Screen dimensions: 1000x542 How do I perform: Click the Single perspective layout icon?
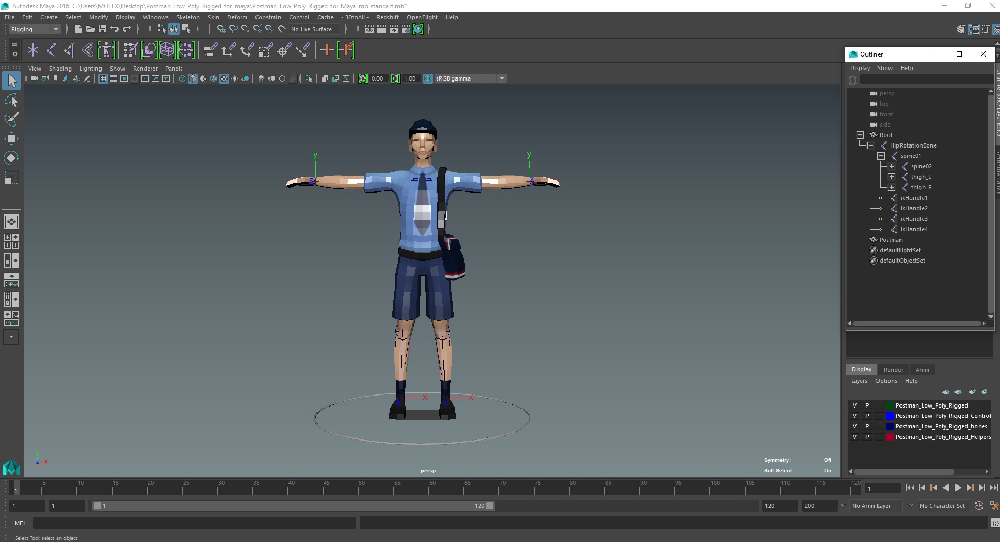(x=12, y=222)
